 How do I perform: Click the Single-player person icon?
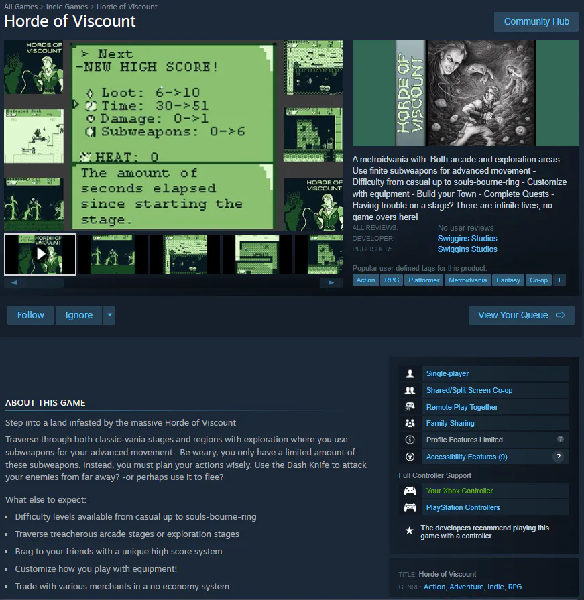click(x=410, y=373)
